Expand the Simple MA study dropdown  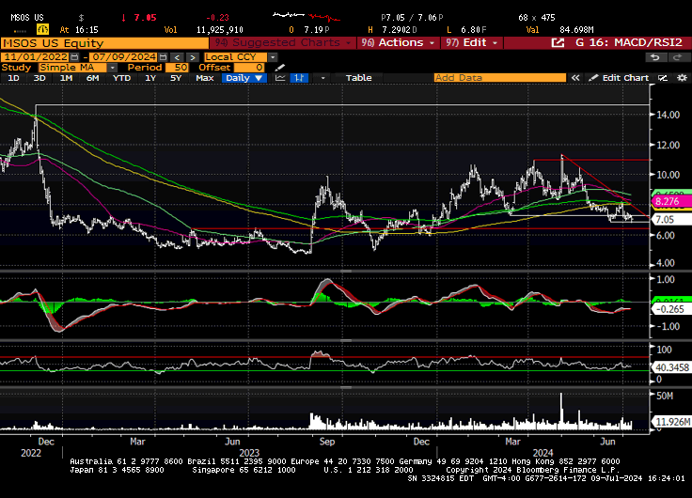(112, 68)
